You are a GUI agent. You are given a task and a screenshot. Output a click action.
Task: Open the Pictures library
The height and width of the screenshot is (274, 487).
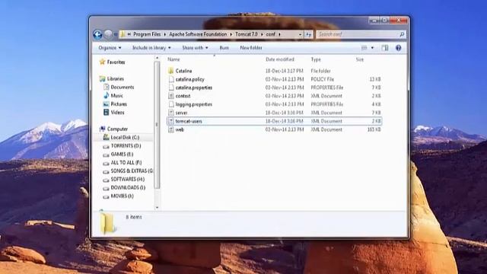click(x=119, y=104)
